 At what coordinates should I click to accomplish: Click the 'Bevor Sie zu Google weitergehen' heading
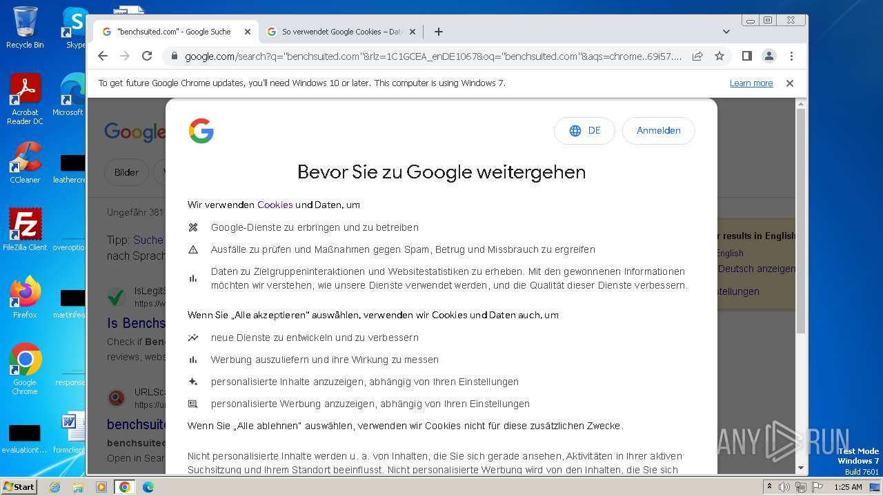[x=441, y=172]
